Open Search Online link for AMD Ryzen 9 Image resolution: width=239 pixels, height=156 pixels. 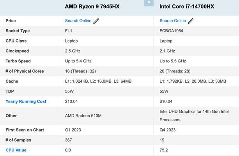[78, 21]
